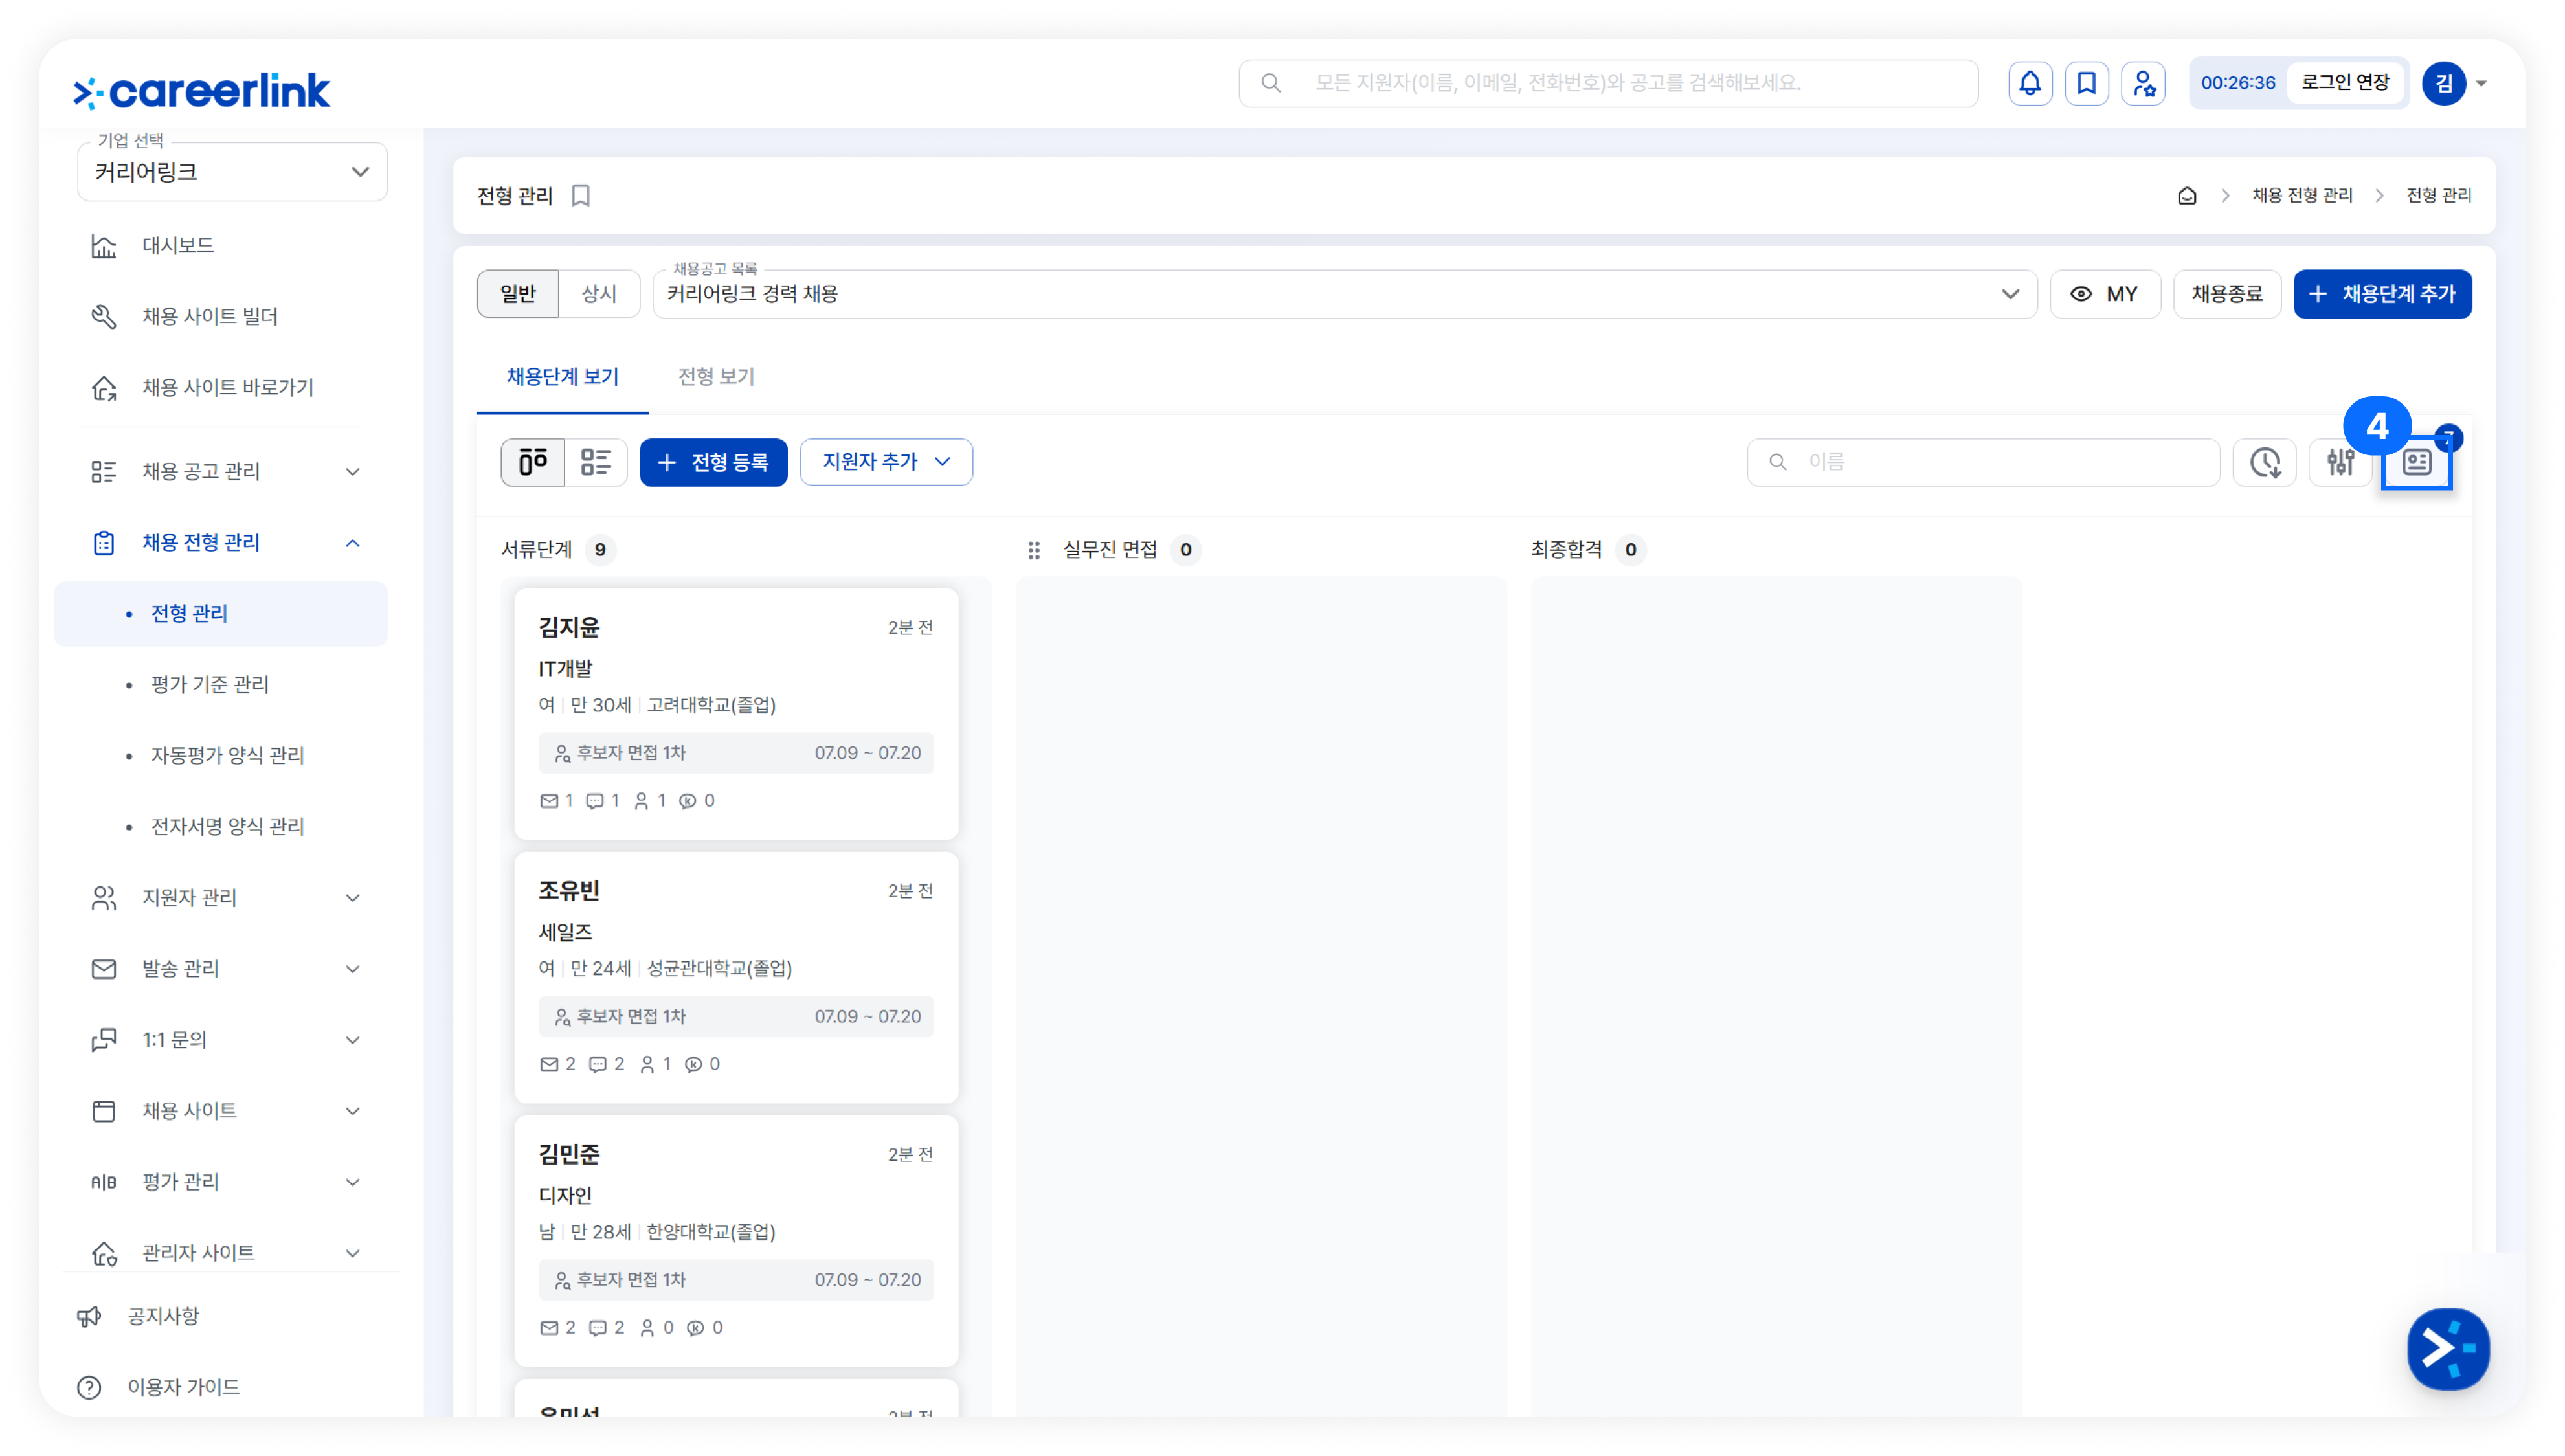Click the 이름 search field
2565x1456 pixels.
(x=1983, y=462)
